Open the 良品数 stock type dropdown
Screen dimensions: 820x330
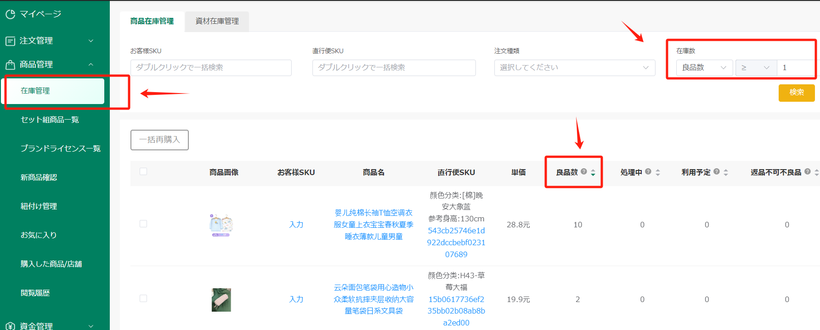click(704, 68)
